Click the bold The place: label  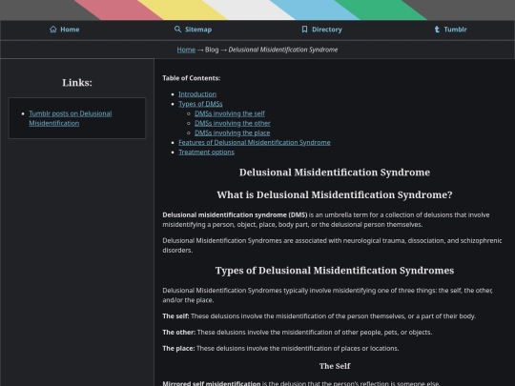click(x=178, y=348)
